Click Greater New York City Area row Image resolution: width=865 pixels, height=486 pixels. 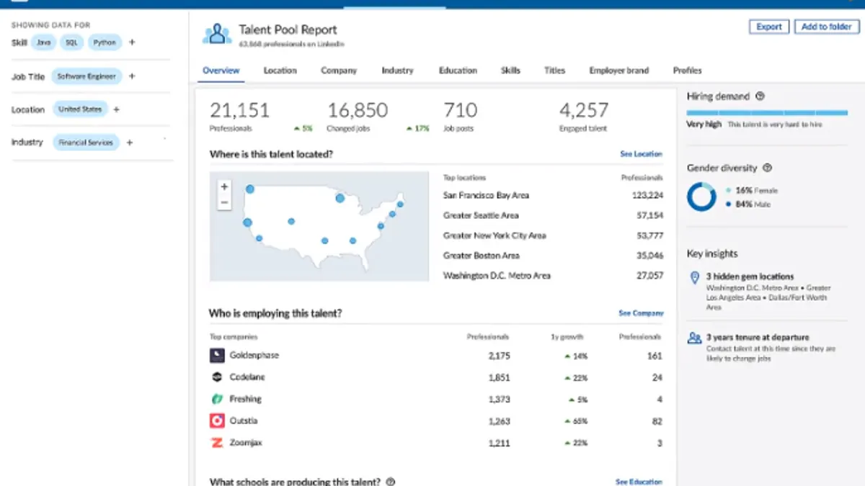553,235
